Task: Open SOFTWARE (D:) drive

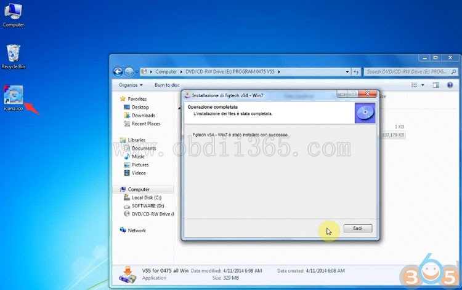Action: [148, 206]
